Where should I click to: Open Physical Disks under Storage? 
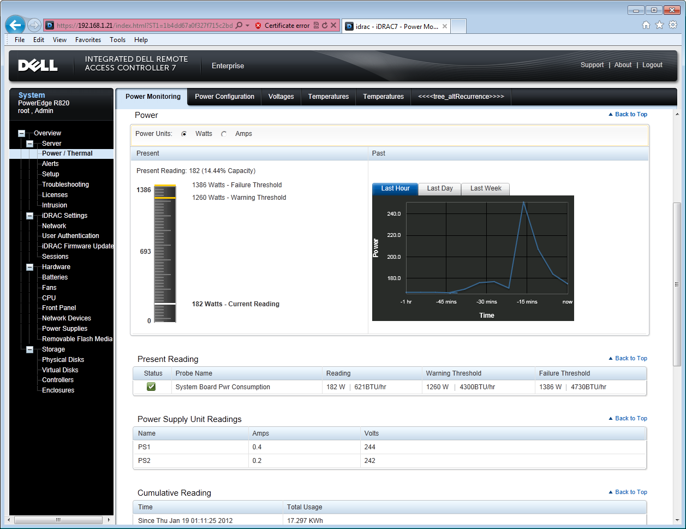click(63, 360)
